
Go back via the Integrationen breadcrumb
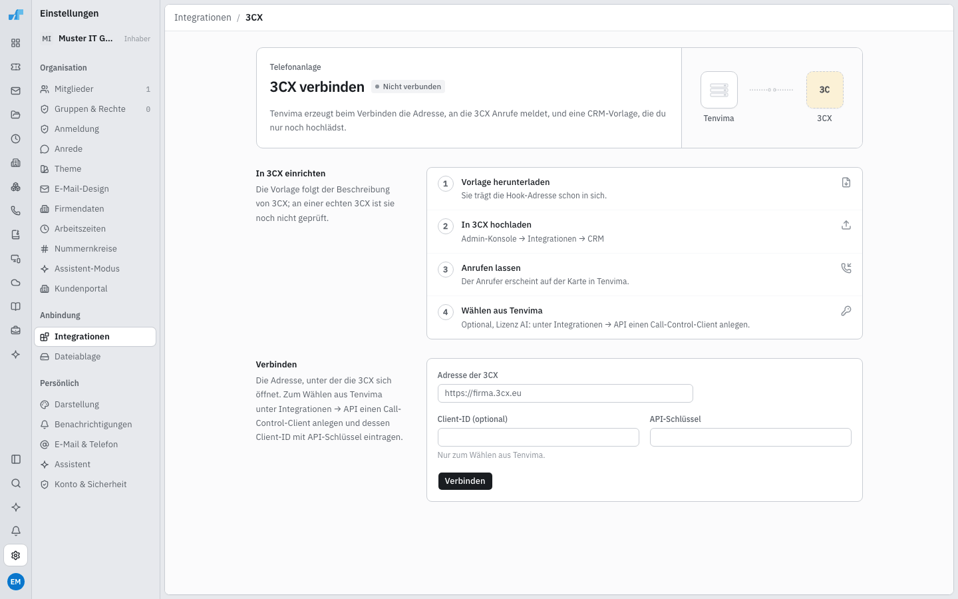tap(203, 18)
